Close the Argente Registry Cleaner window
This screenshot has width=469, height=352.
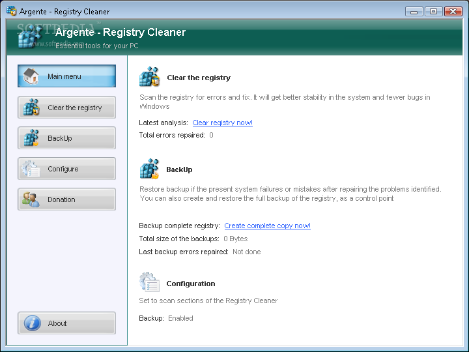(x=453, y=12)
